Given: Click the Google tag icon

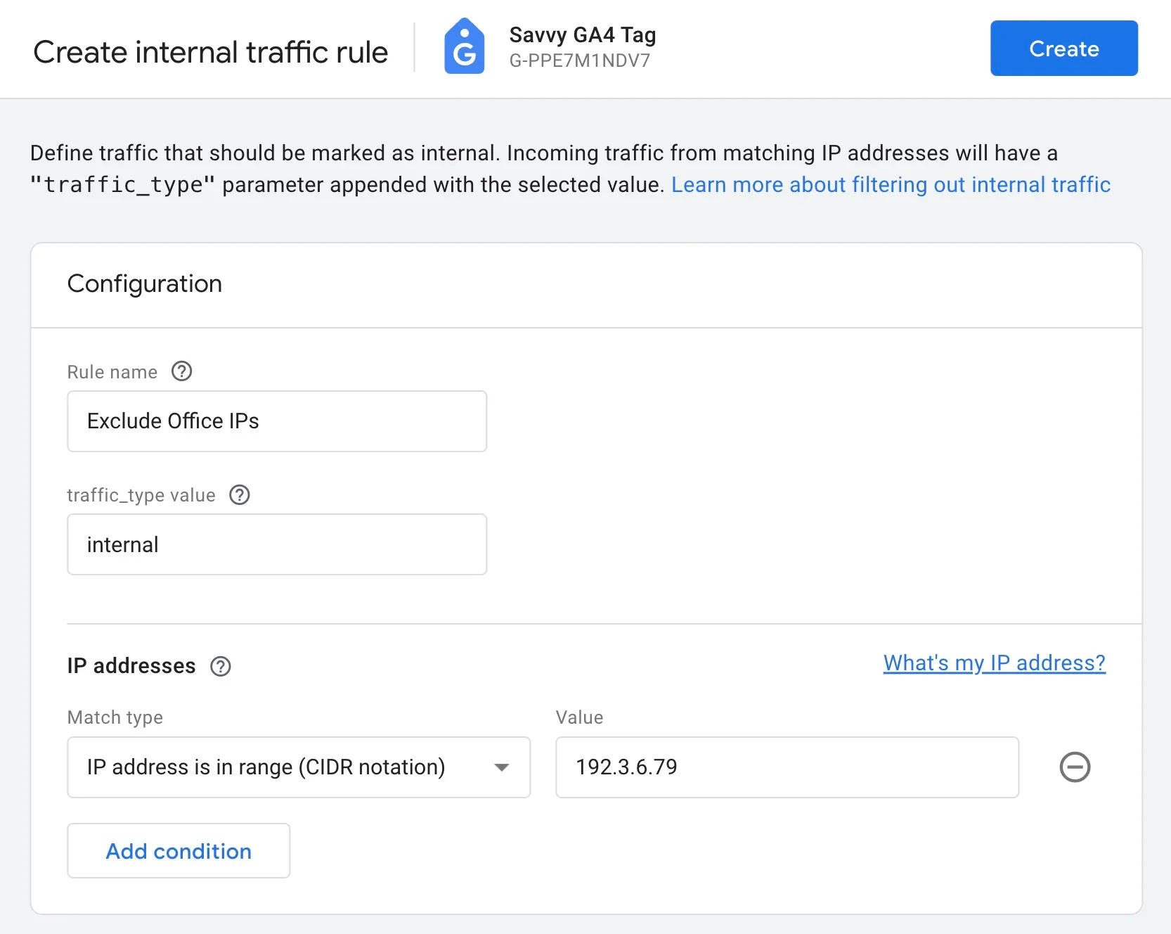Looking at the screenshot, I should coord(464,47).
